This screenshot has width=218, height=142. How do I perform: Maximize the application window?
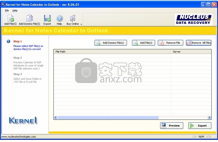209,5
